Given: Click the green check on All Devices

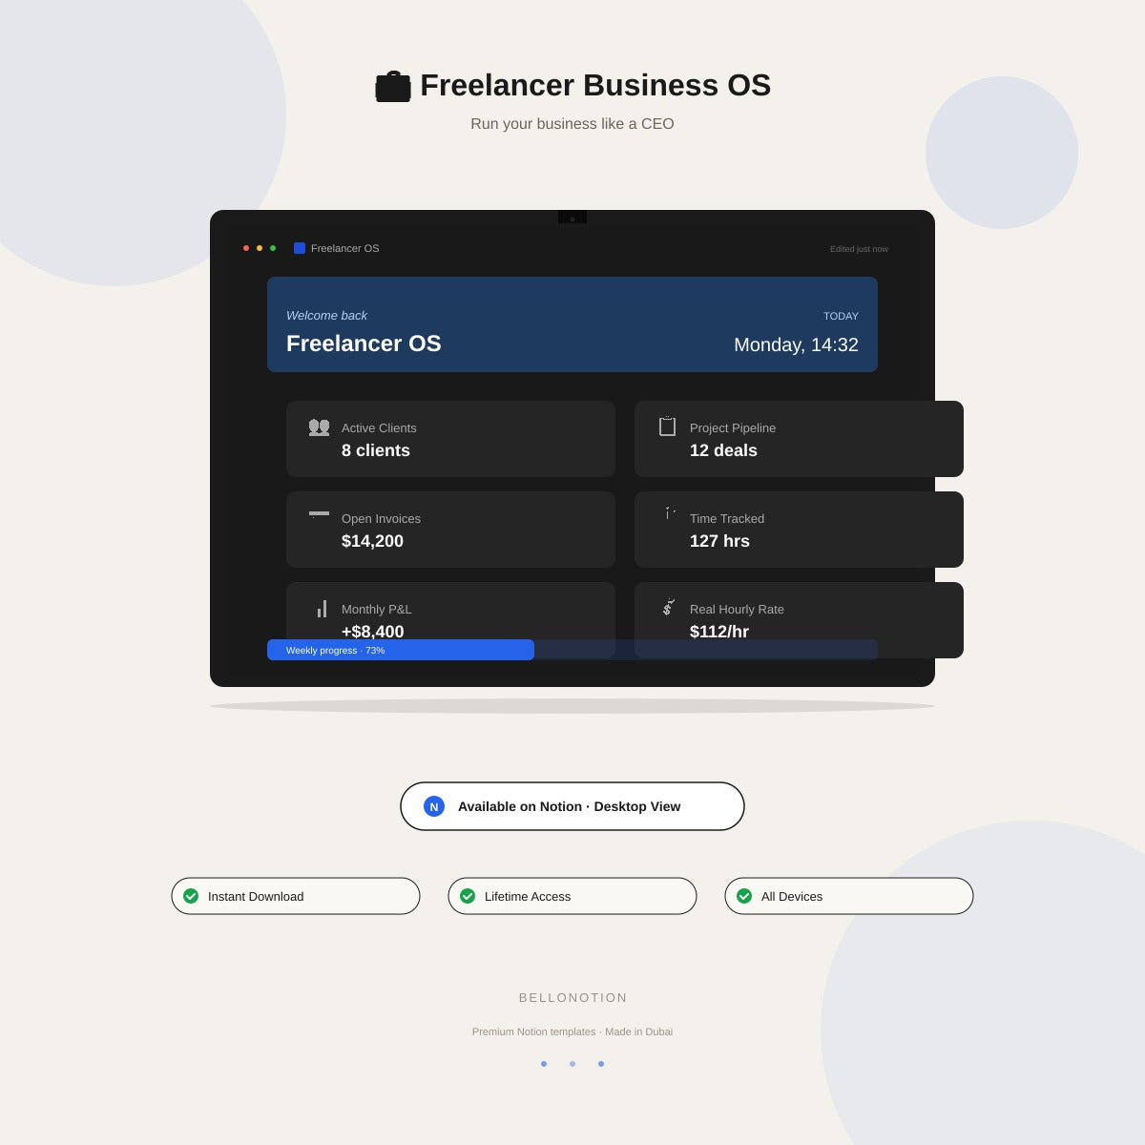Looking at the screenshot, I should click(744, 896).
